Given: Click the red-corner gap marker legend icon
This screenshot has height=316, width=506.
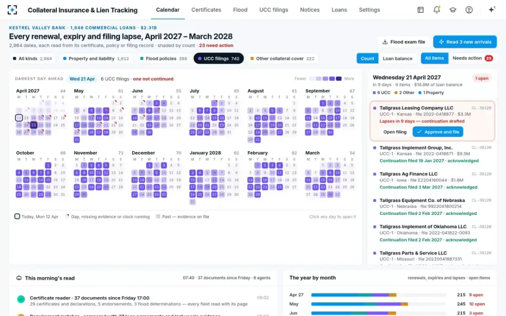Looking at the screenshot, I should pyautogui.click(x=67, y=216).
